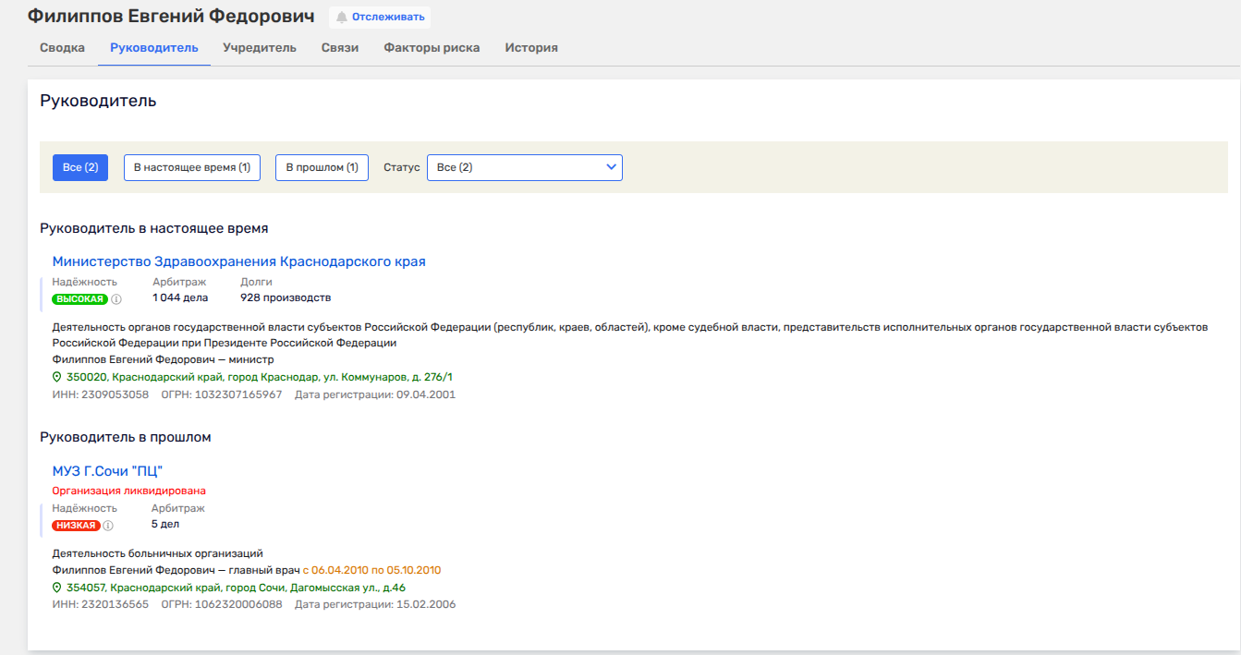Open the Факторы риска tab
1241x655 pixels.
[432, 48]
